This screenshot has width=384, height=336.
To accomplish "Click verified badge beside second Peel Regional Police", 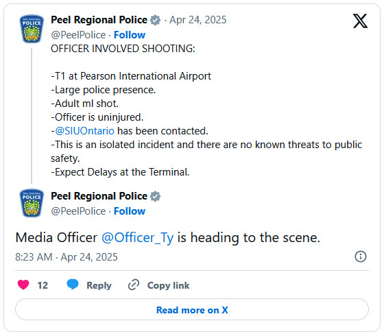I will [155, 196].
